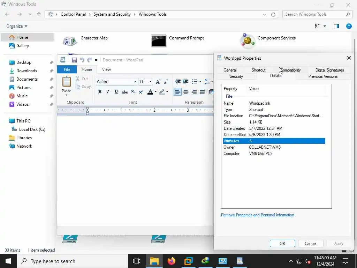Click the Save icon in WordPad quick access toolbar
Screen dimensions: 357x268
[x=74, y=60]
